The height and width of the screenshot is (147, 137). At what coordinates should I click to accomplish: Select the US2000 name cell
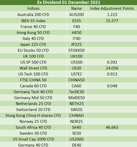[76, 139]
